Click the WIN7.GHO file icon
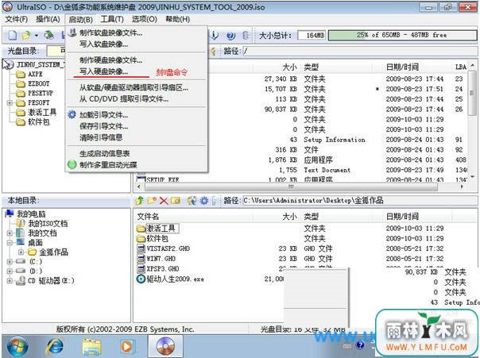This screenshot has height=358, width=480. 141,259
